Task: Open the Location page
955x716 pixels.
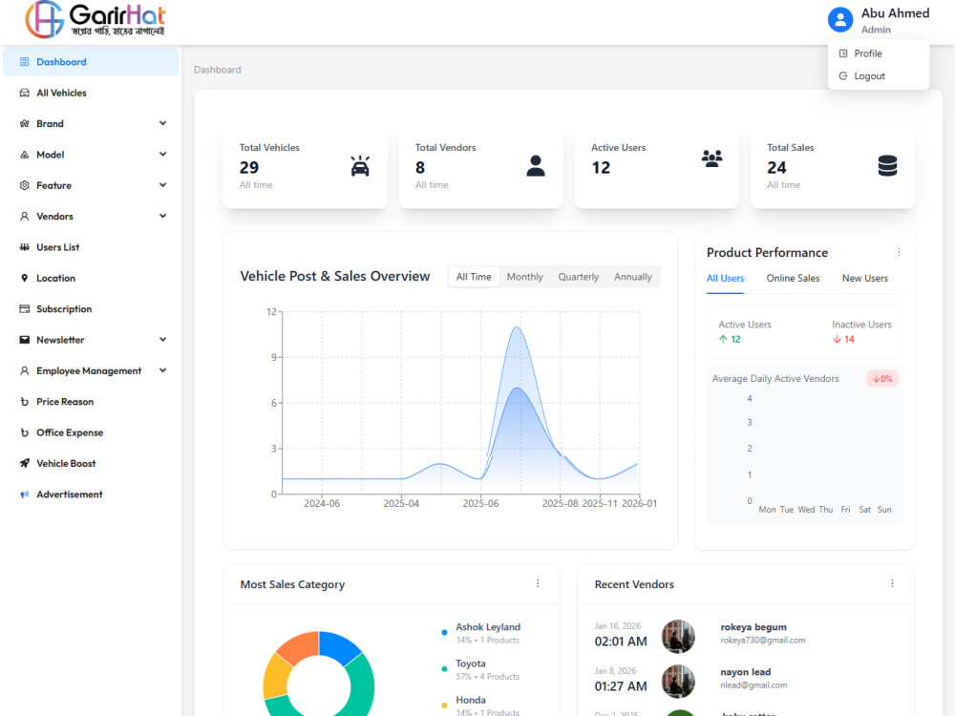Action: point(92,278)
